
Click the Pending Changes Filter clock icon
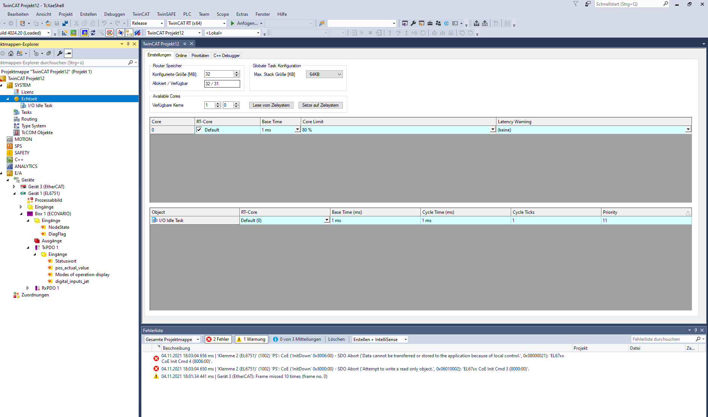coord(36,53)
